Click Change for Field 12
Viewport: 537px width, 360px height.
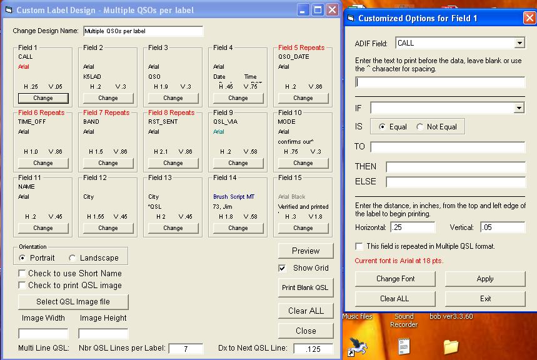point(108,228)
